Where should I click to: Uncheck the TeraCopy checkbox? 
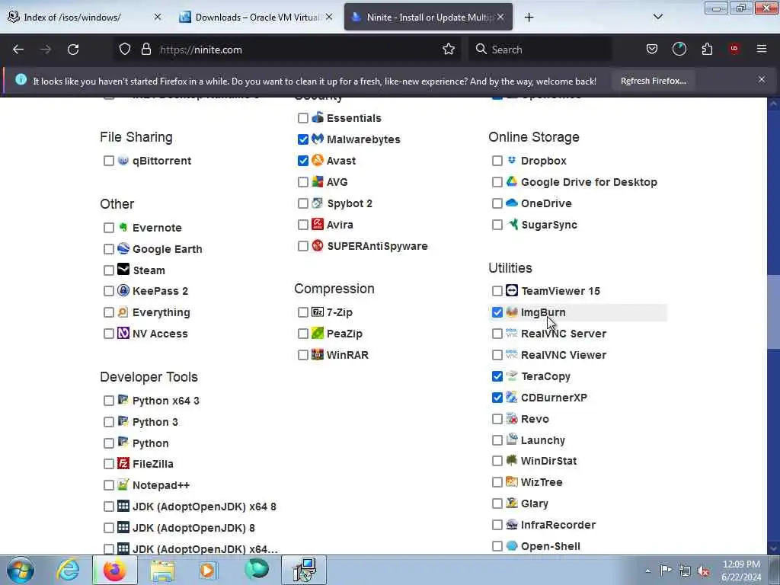coord(497,376)
